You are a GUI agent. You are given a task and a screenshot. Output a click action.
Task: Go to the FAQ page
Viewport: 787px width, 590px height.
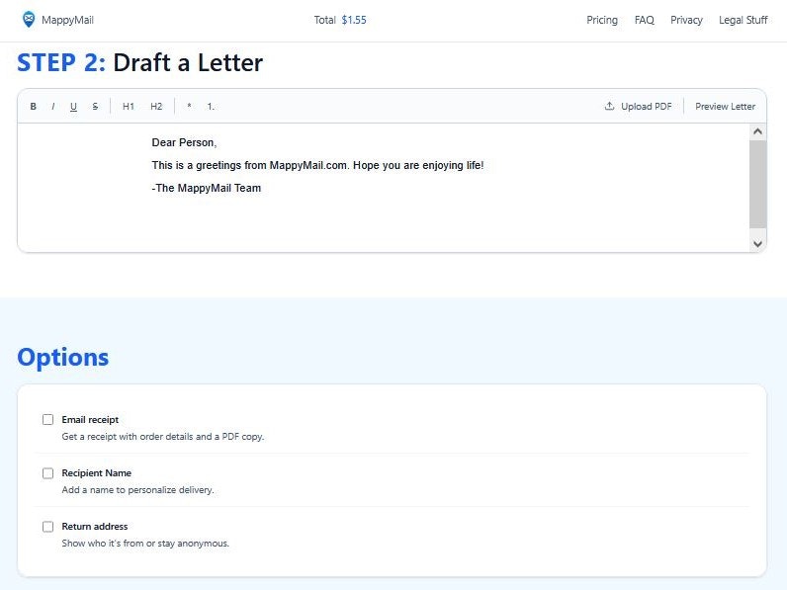(x=644, y=20)
